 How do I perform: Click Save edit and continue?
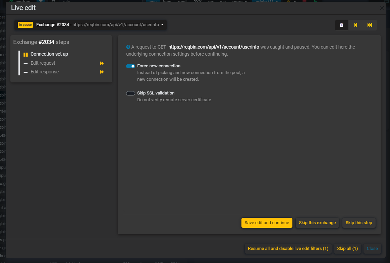coord(267,222)
